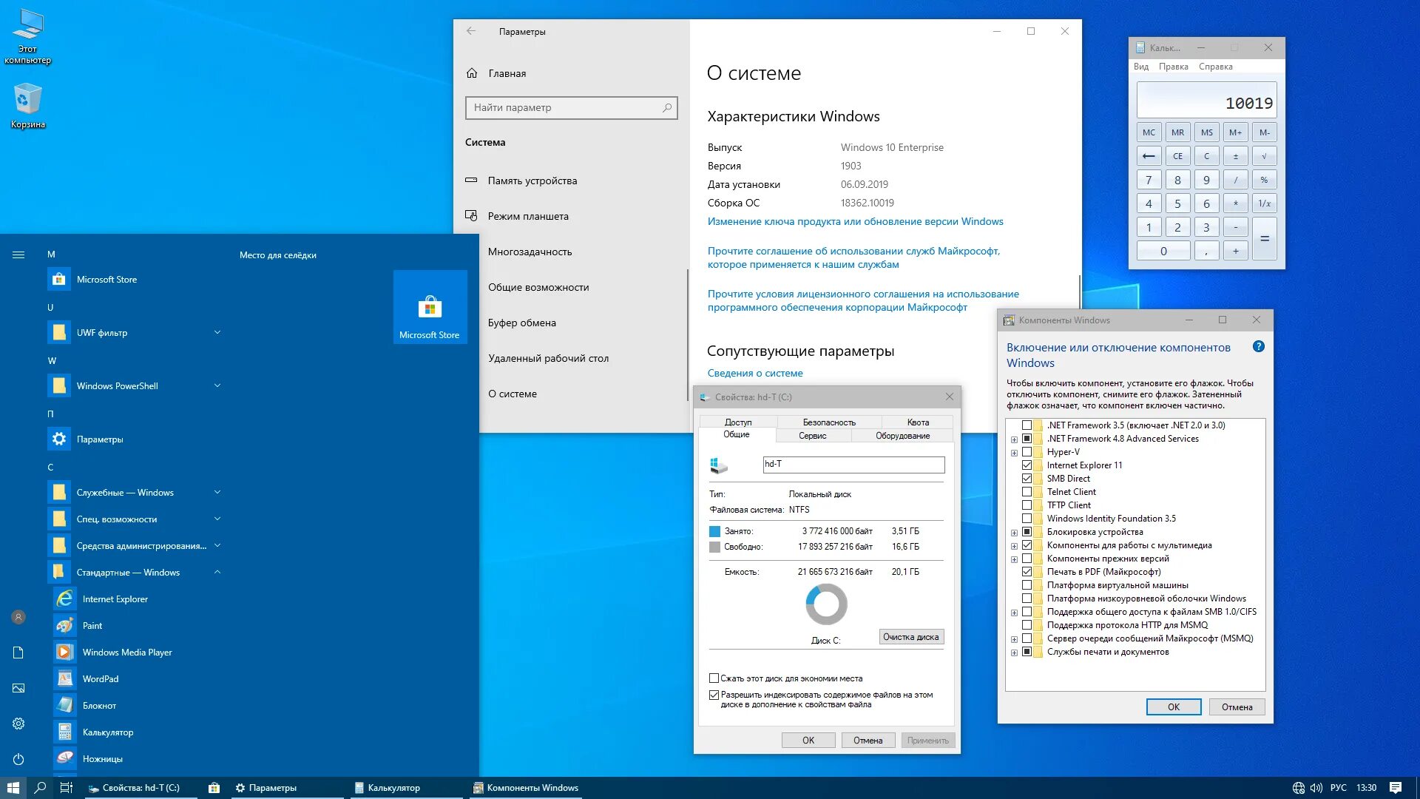Open the Microsoft Store tile in Start menu
The image size is (1420, 799).
tap(430, 307)
